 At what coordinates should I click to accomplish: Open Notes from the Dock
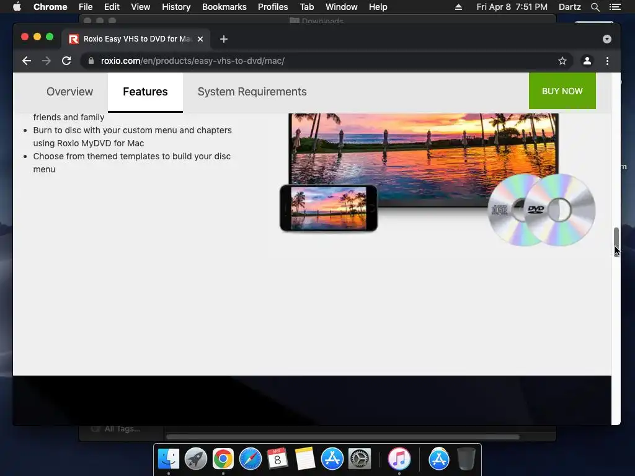[305, 459]
